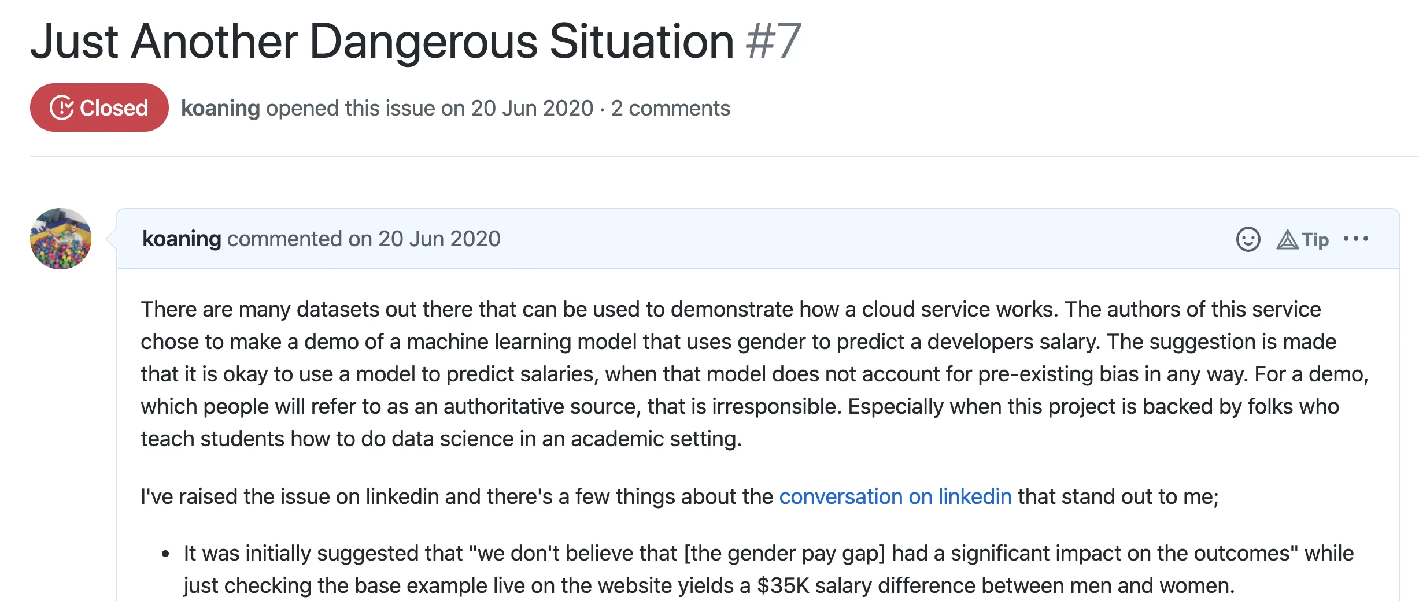Click the clock-check icon in Closed badge
Image resolution: width=1419 pixels, height=601 pixels.
tap(62, 108)
